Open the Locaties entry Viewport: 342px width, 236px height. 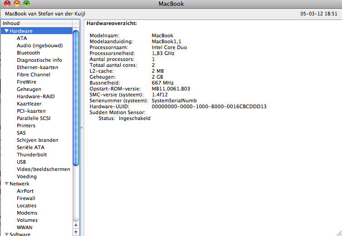(x=26, y=206)
